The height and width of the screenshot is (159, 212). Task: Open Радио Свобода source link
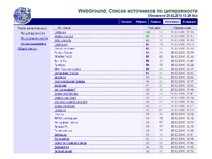64,106
